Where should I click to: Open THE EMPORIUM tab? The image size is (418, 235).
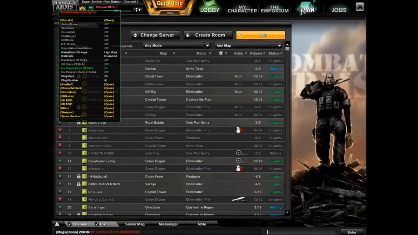pyautogui.click(x=275, y=9)
